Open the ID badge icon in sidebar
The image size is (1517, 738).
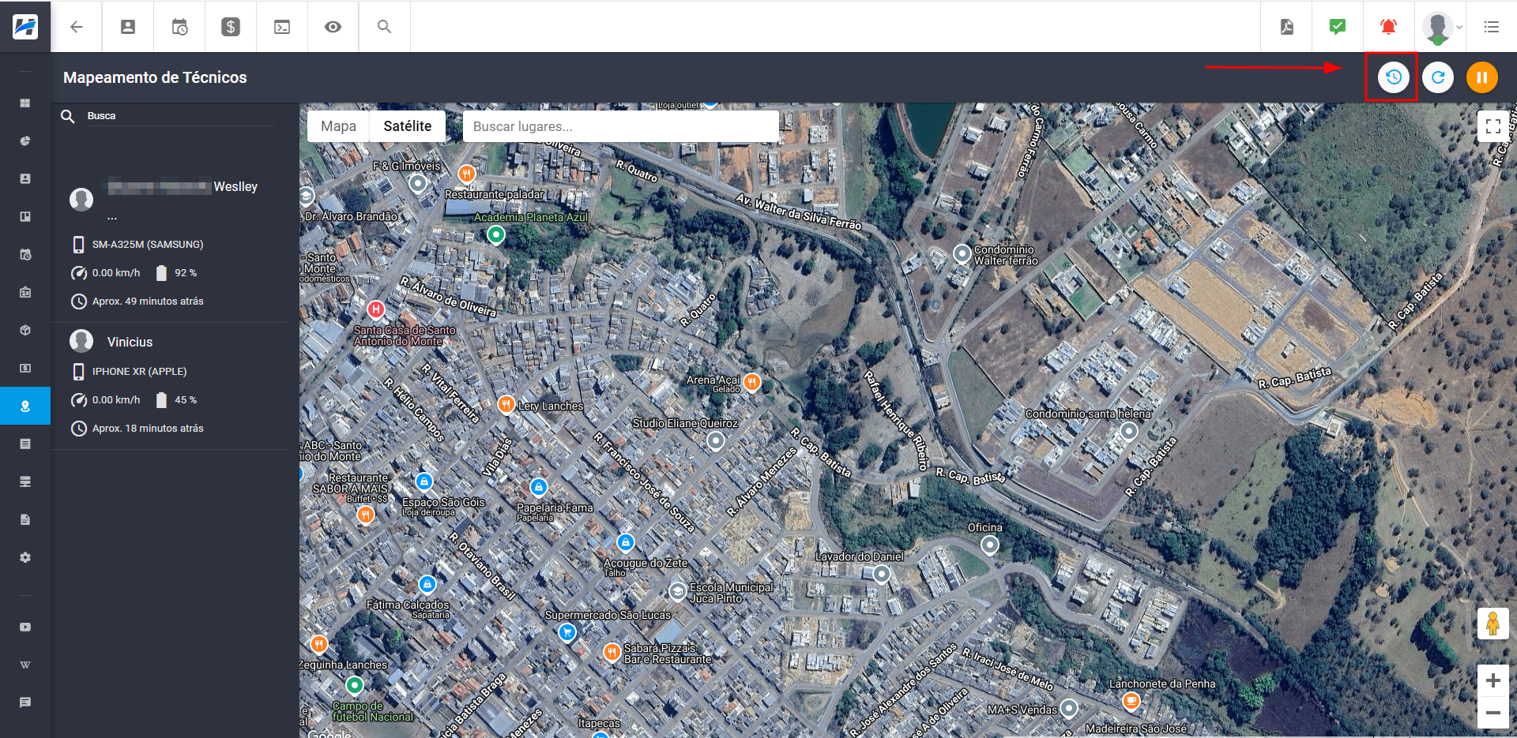(25, 293)
